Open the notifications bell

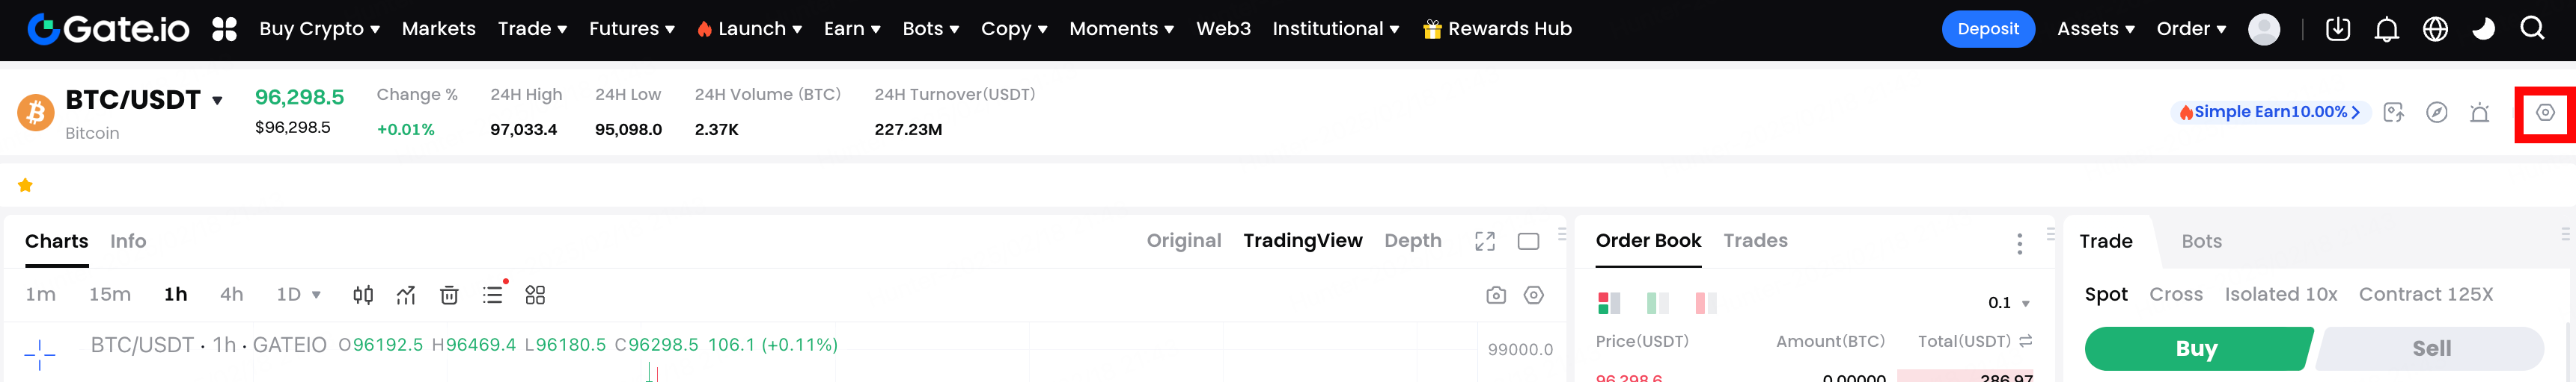pos(2386,29)
